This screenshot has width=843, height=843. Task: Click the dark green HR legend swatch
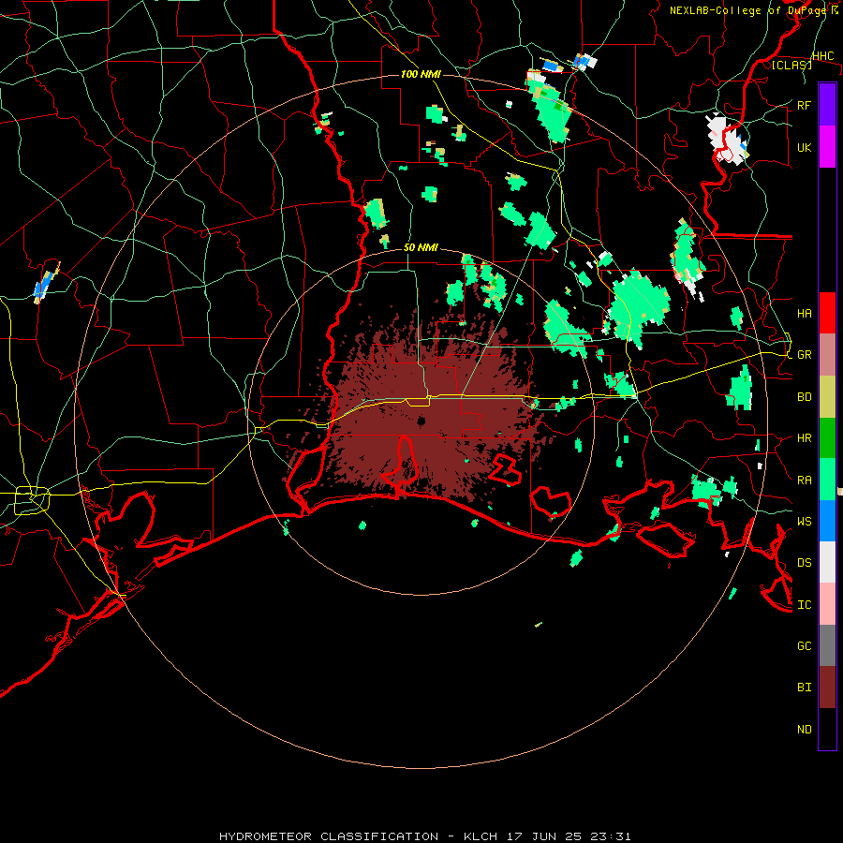coord(827,437)
